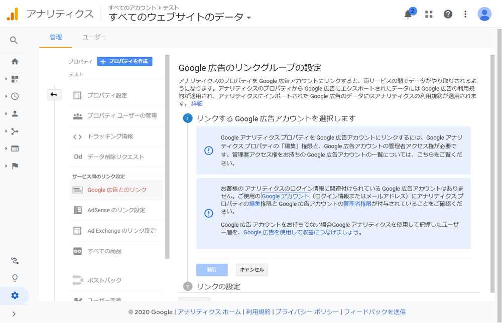The width and height of the screenshot is (502, 323).
Task: Click the Dd data deletion icon
Action: tap(78, 156)
